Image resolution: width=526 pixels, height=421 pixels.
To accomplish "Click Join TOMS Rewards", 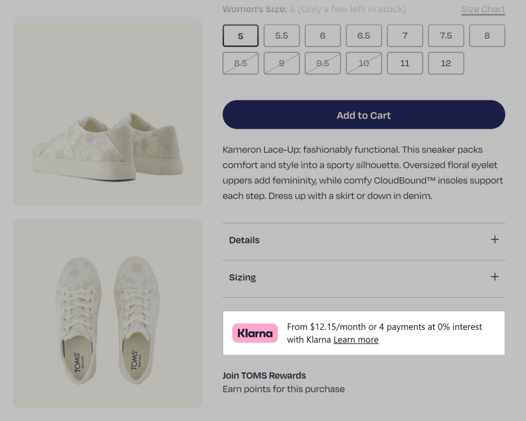I will tap(264, 375).
